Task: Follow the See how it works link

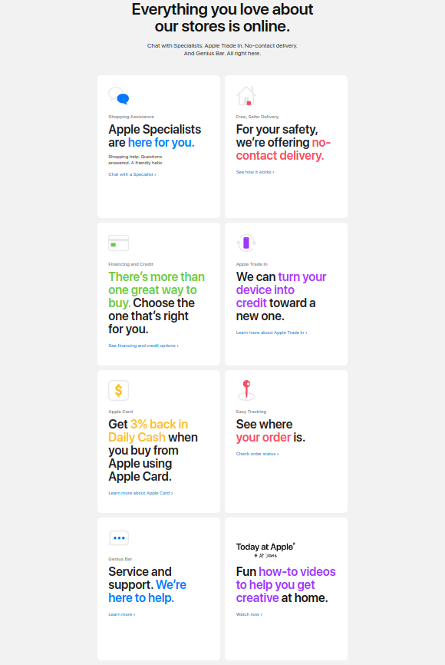Action: tap(255, 172)
